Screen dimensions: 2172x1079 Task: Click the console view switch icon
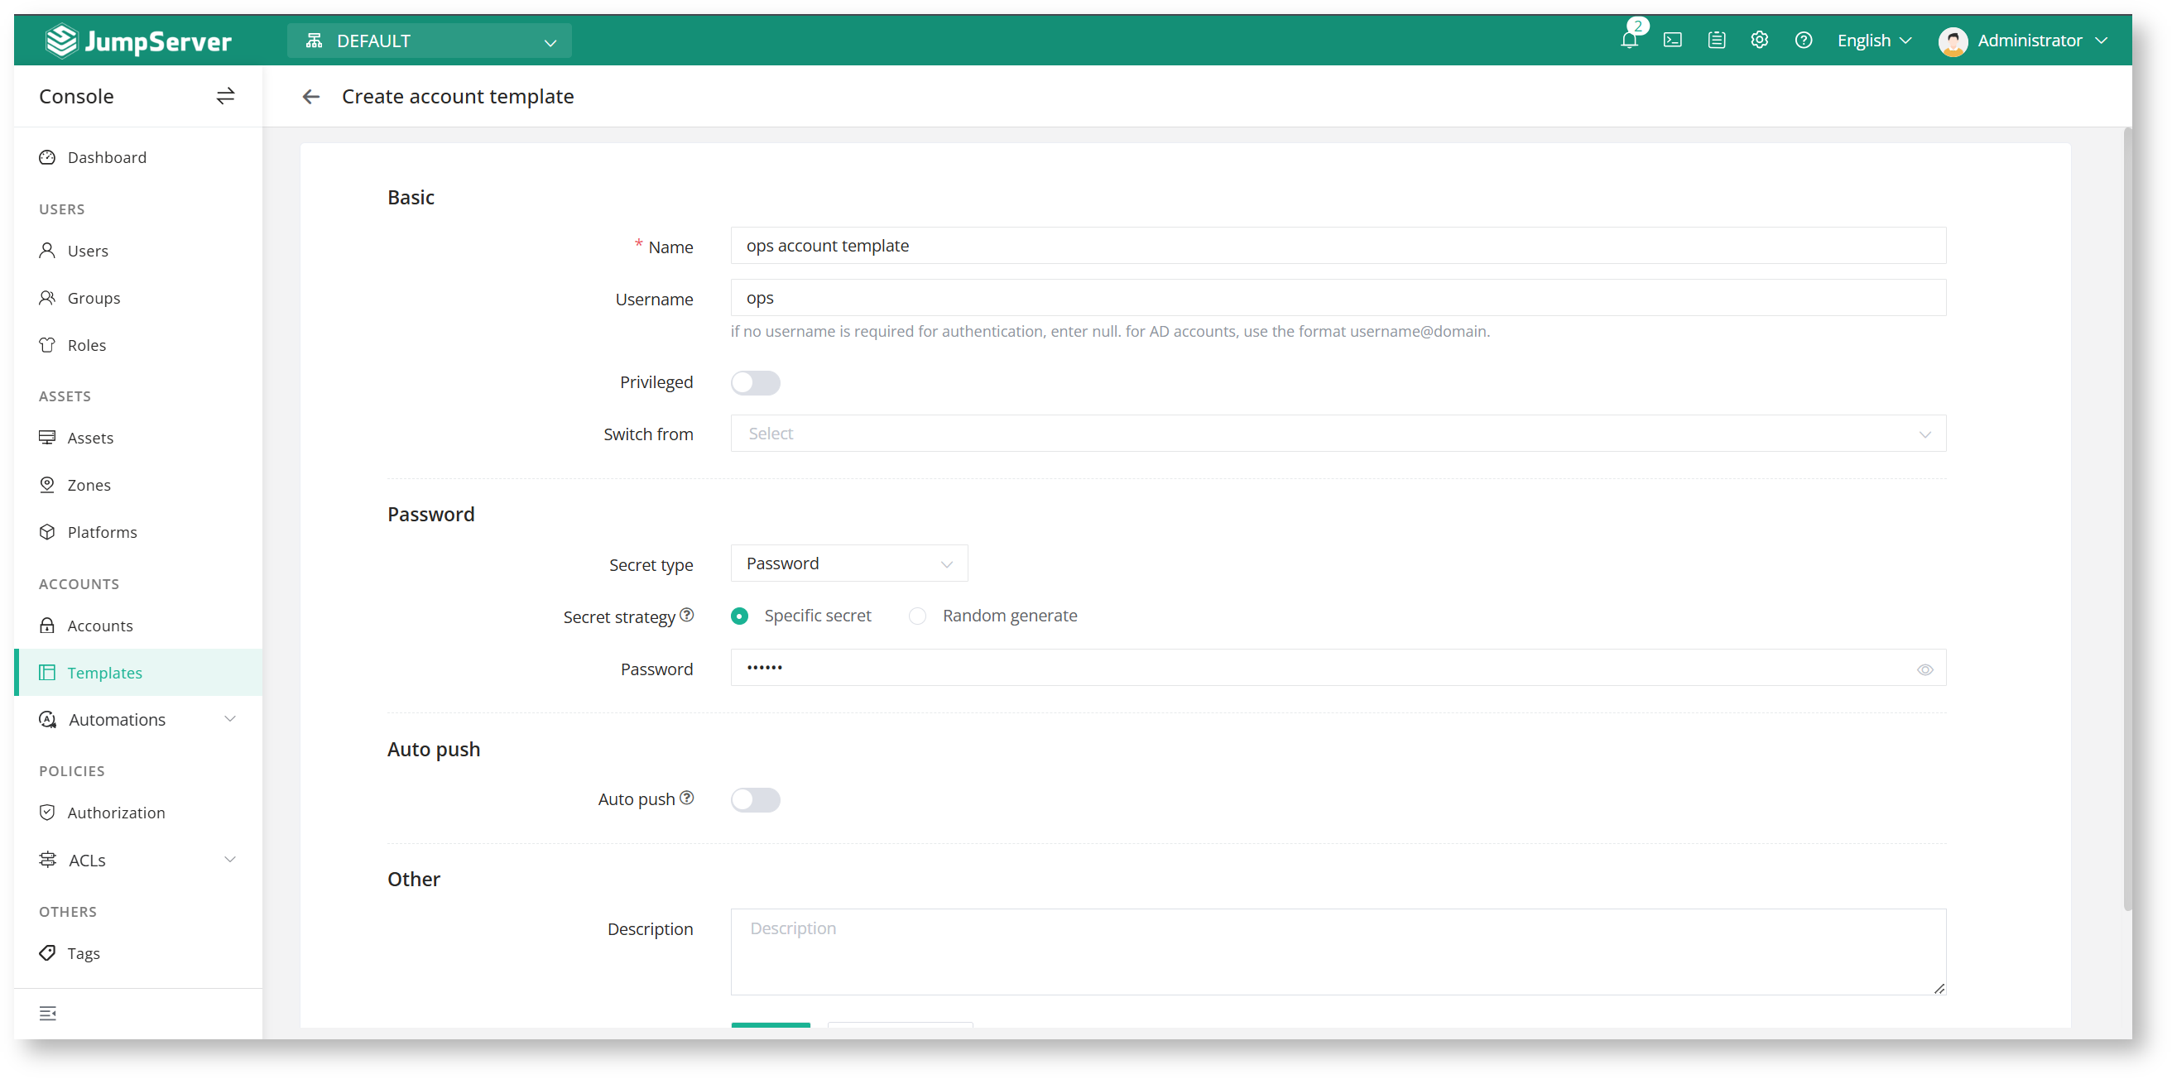(x=225, y=96)
